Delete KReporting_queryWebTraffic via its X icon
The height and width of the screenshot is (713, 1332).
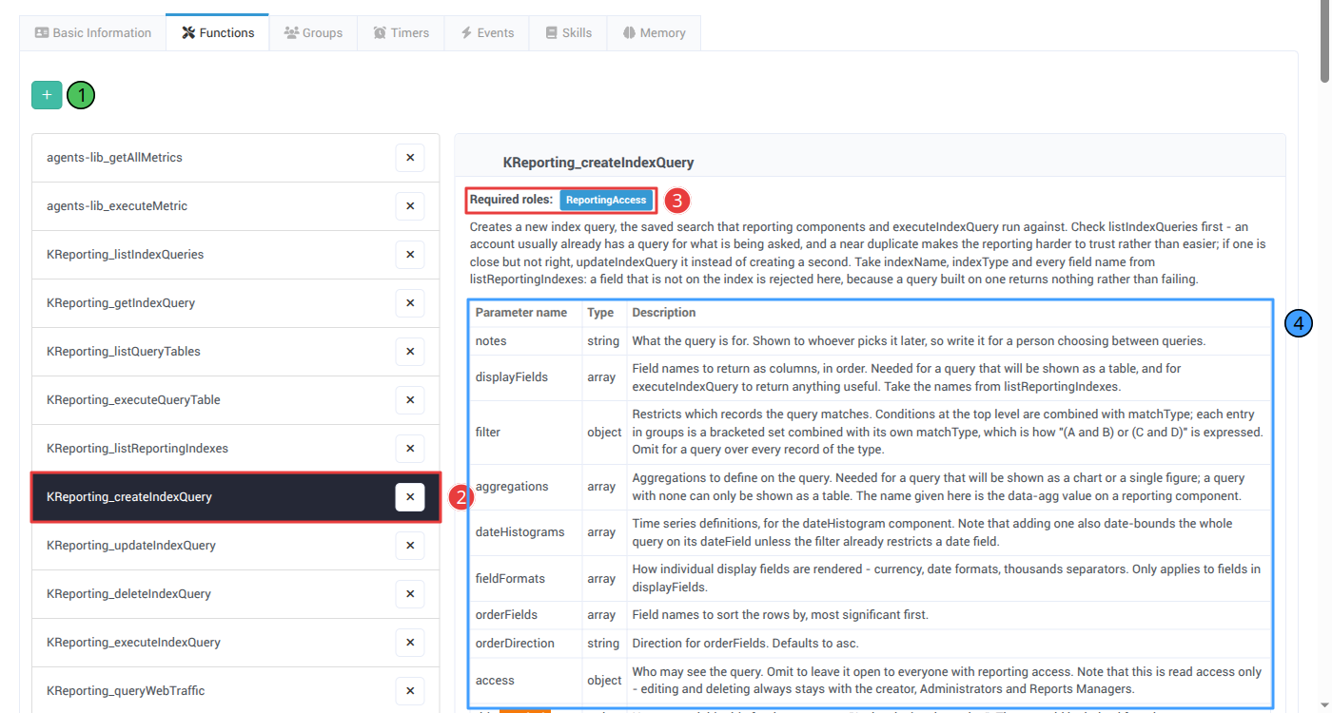point(410,691)
